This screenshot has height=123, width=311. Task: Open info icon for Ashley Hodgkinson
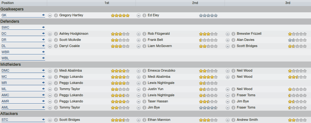[x=56, y=34]
